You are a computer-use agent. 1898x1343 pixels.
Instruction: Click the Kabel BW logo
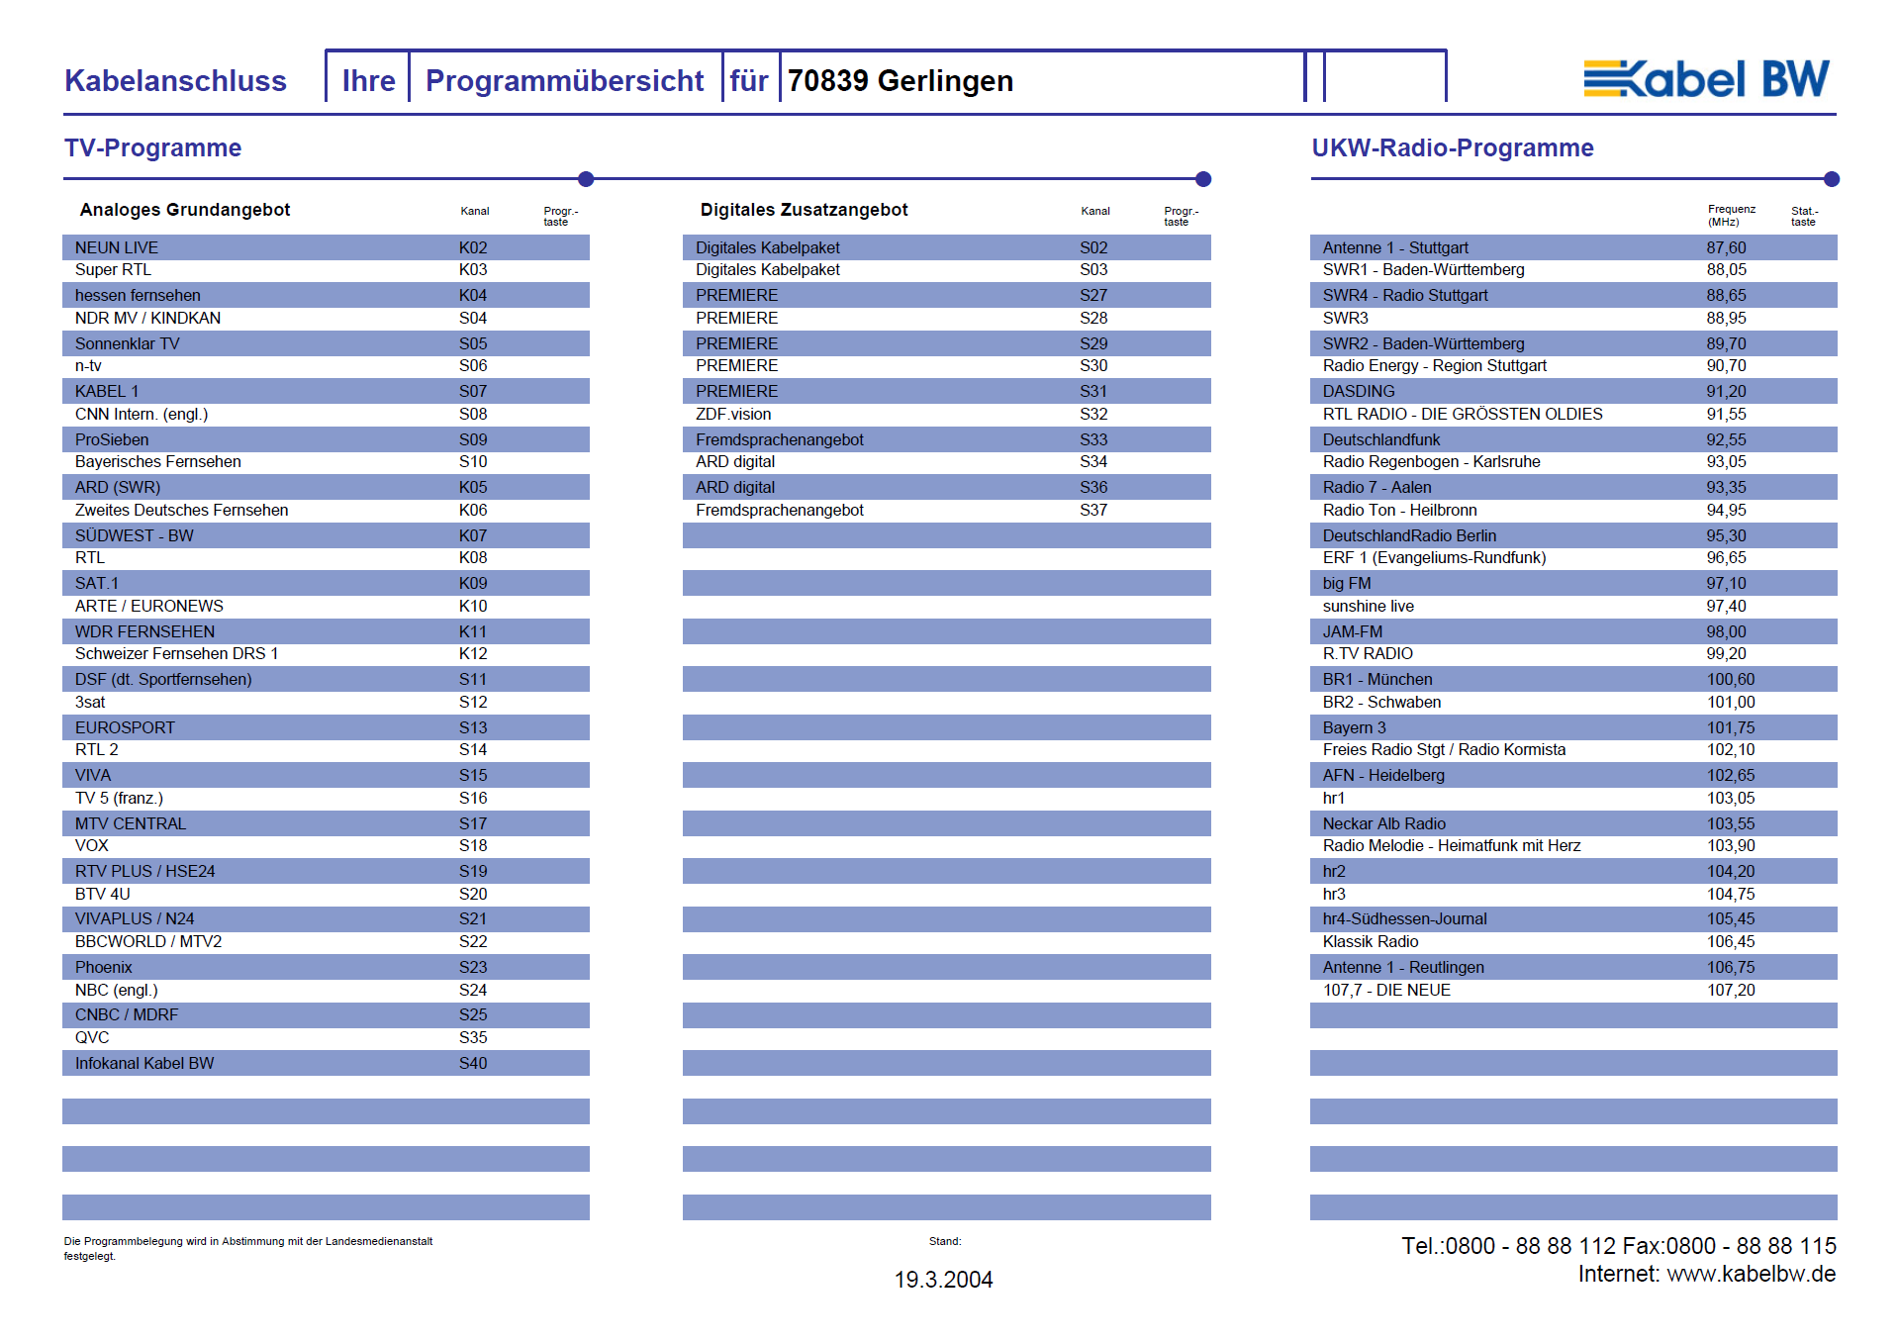click(1707, 79)
